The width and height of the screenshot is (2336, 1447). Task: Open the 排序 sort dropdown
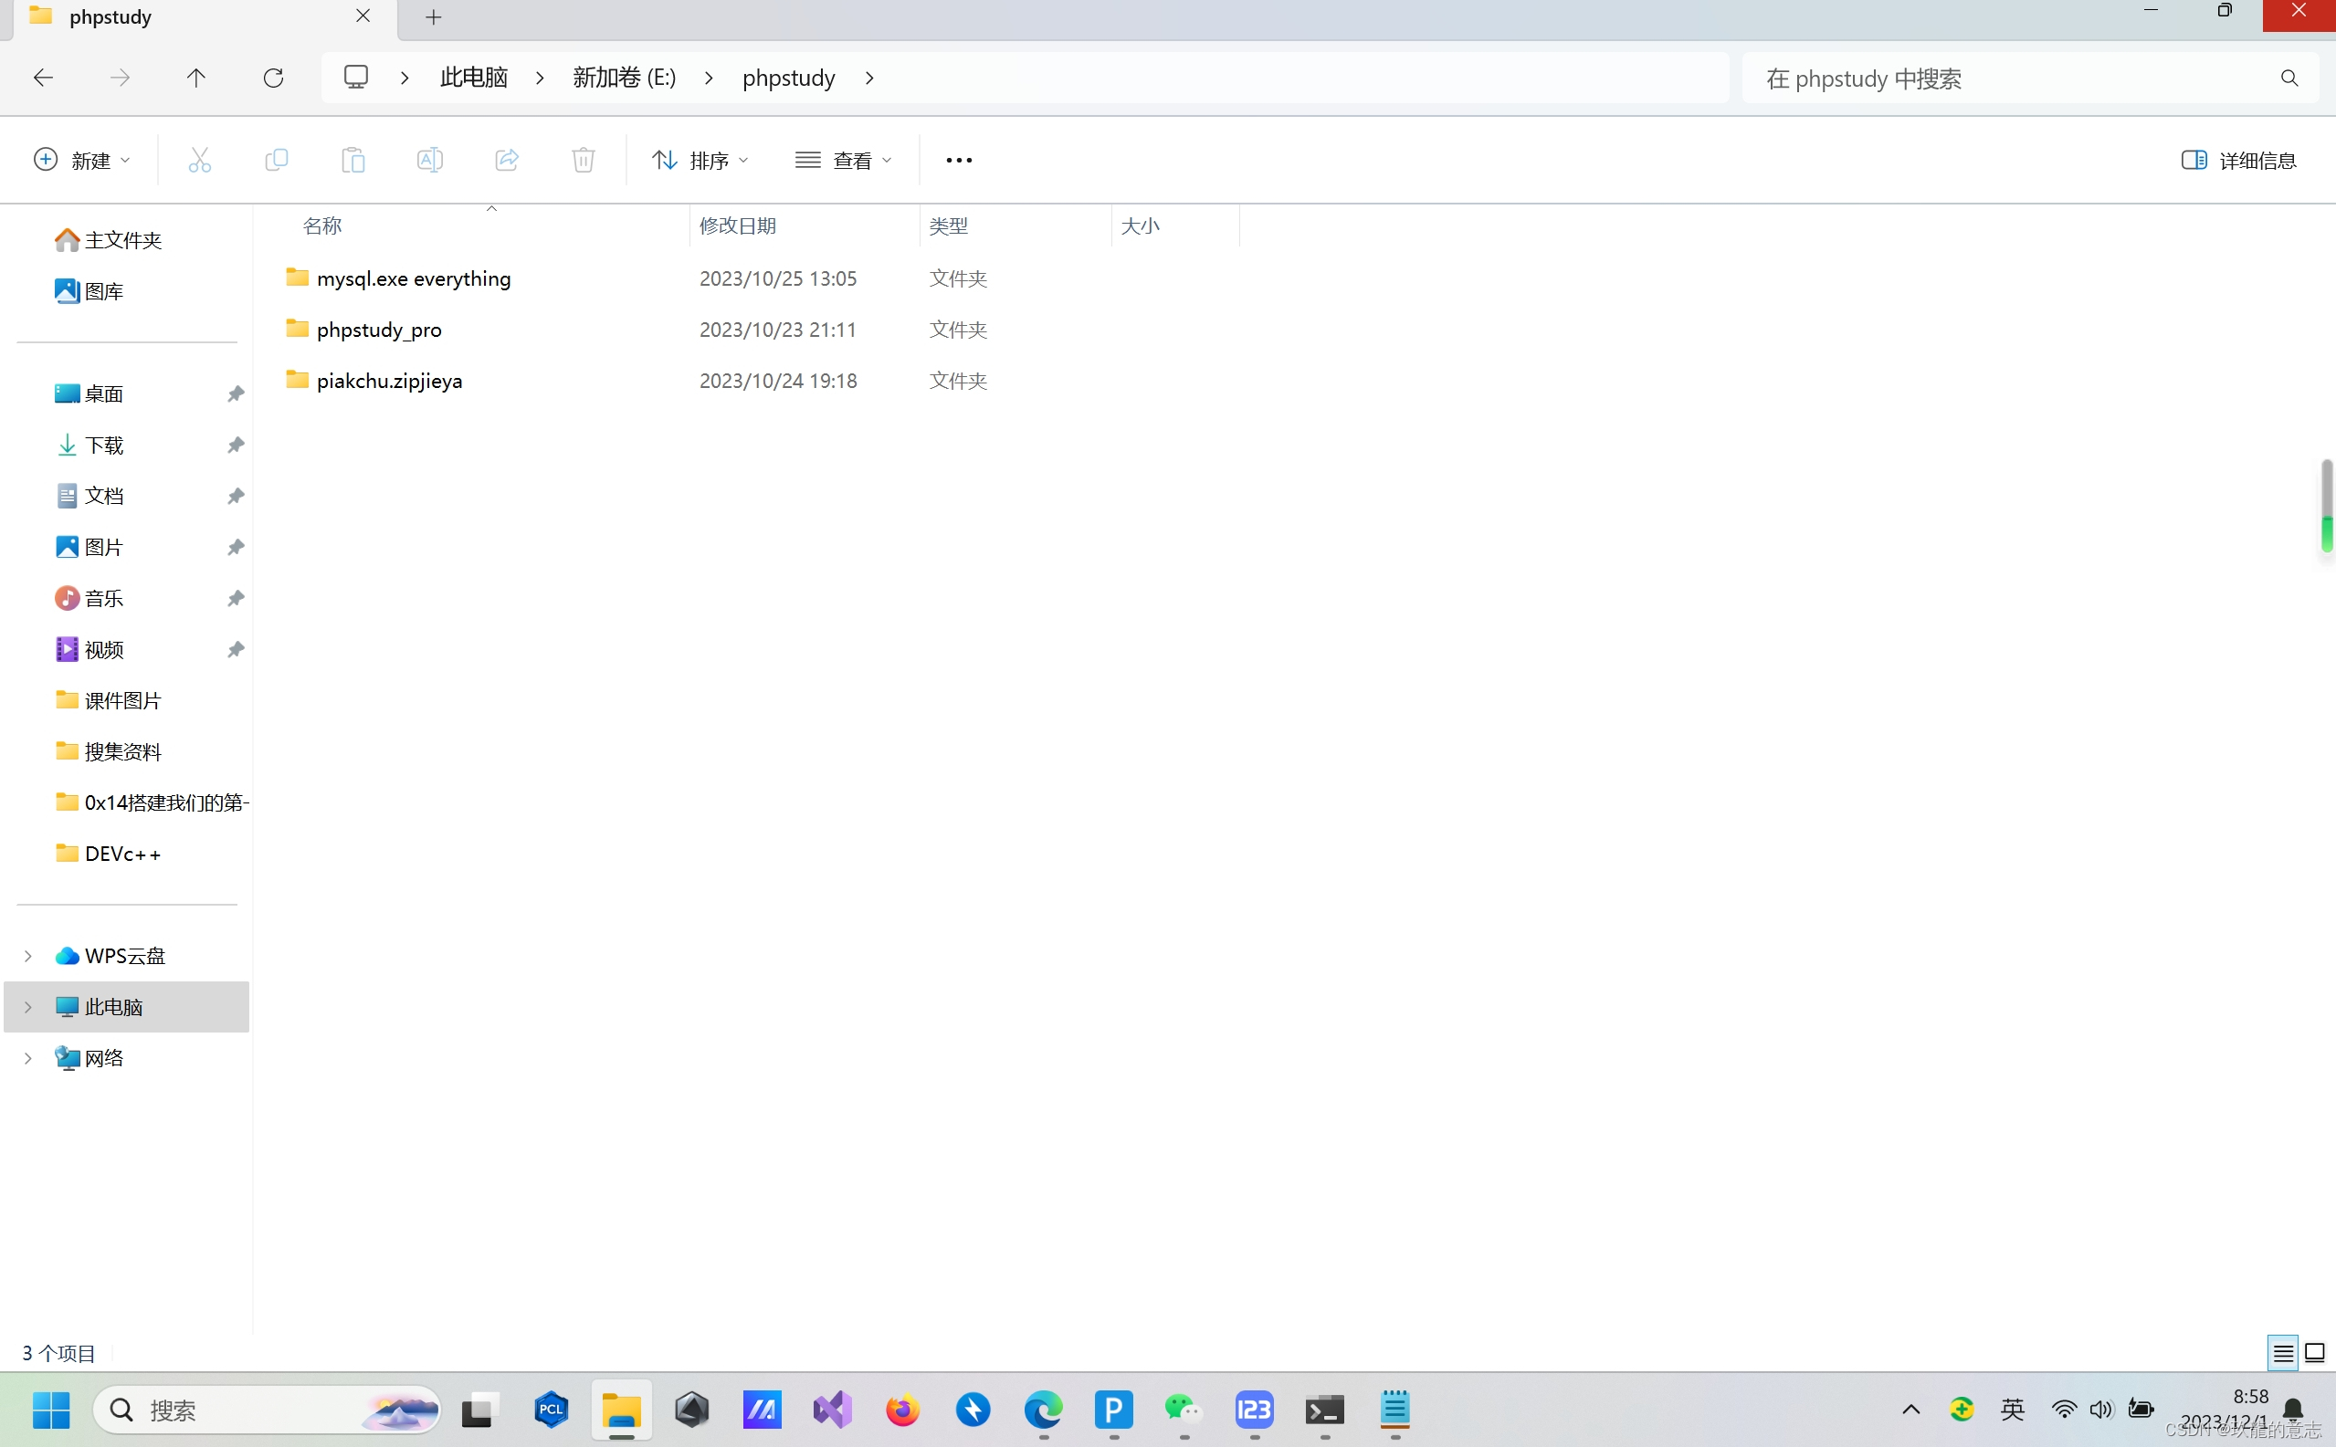pos(700,160)
